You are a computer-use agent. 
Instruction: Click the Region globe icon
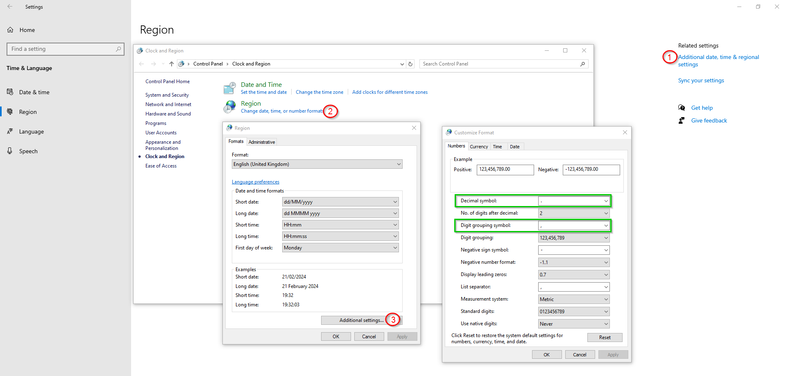pyautogui.click(x=229, y=106)
